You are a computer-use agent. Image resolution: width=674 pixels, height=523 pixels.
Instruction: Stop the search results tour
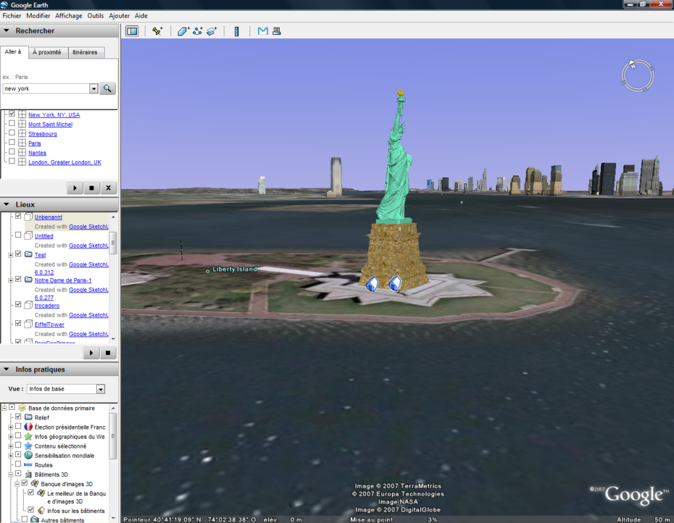click(x=91, y=188)
